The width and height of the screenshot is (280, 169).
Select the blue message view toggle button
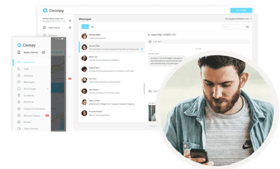coord(85,27)
